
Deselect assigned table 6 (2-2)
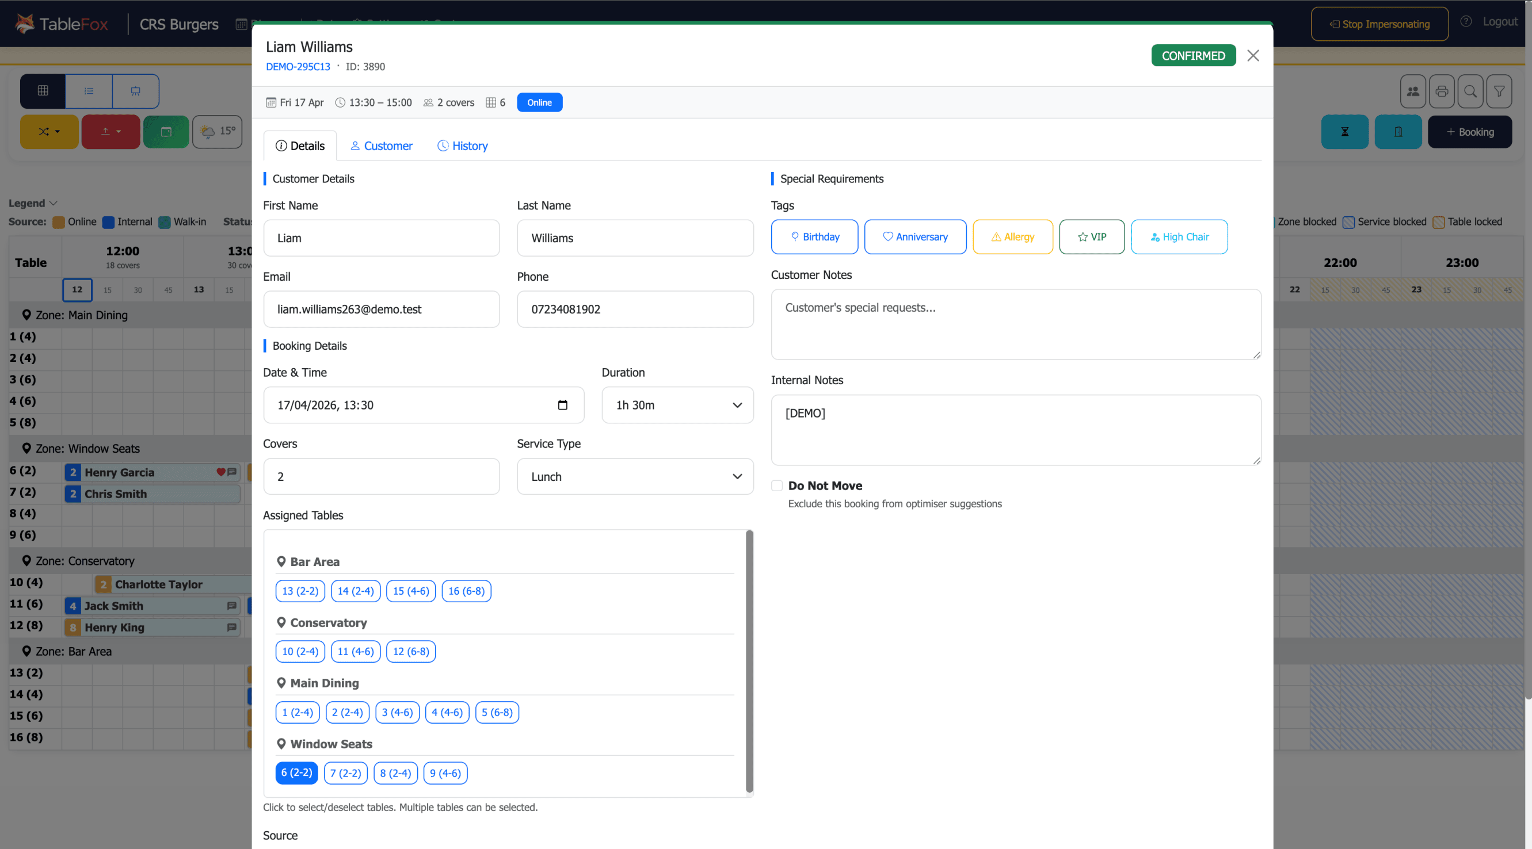pyautogui.click(x=296, y=772)
